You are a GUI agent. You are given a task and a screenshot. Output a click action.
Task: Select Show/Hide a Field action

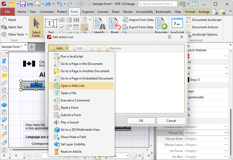[x=82, y=137]
